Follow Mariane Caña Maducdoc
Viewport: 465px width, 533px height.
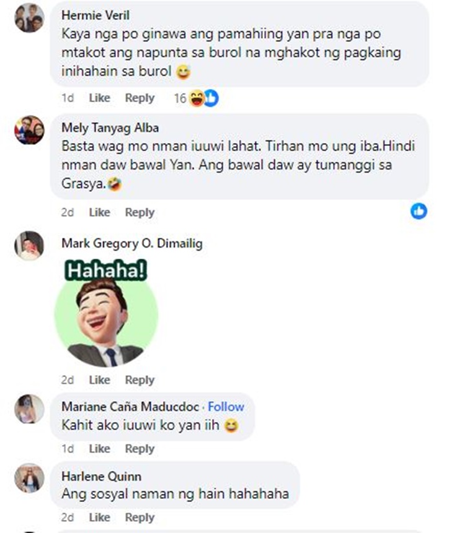(x=226, y=407)
